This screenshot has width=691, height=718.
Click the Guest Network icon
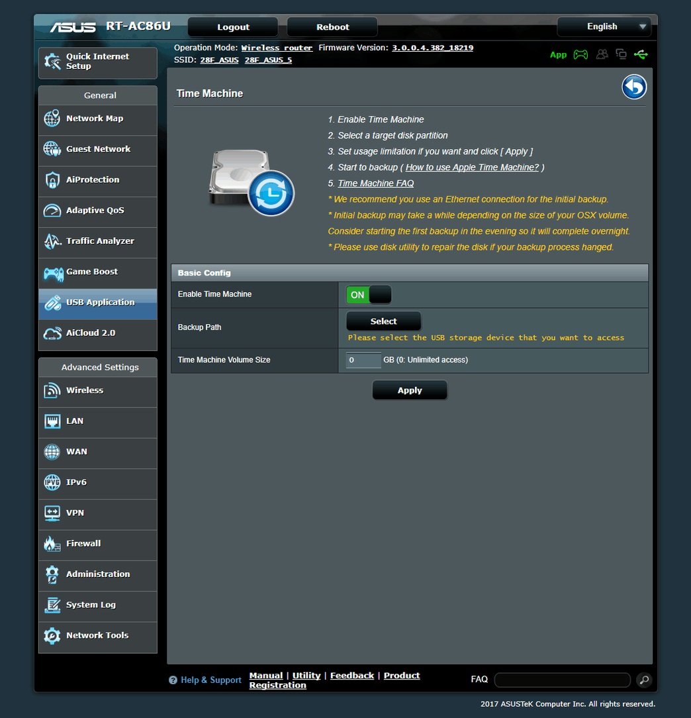[x=52, y=149]
